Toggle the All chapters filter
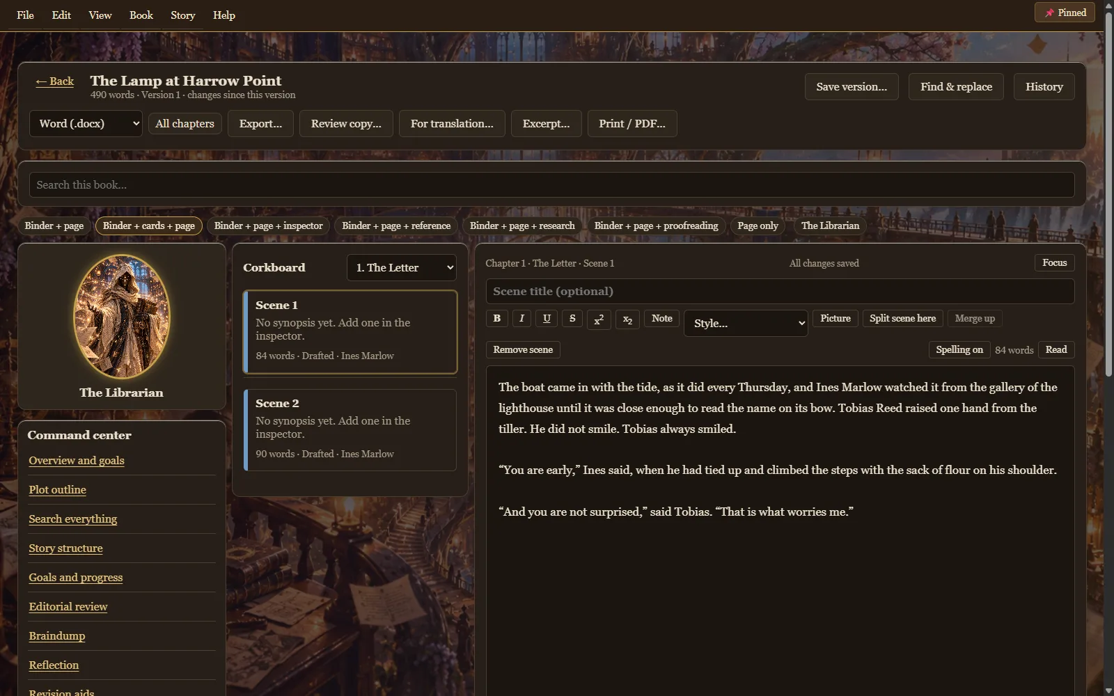The image size is (1114, 696). coord(185,123)
